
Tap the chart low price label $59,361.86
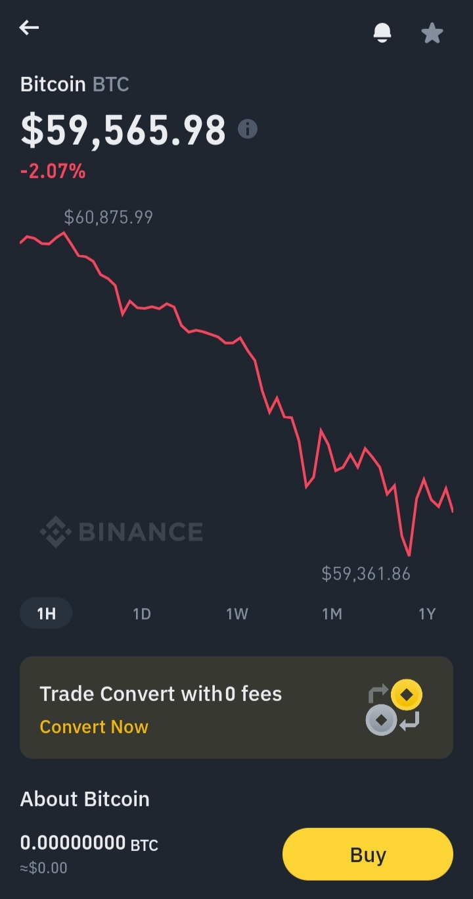pyautogui.click(x=366, y=573)
